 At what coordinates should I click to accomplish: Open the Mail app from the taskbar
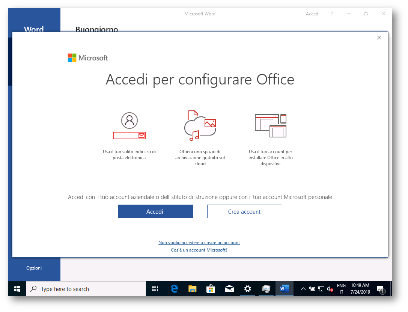pyautogui.click(x=229, y=289)
